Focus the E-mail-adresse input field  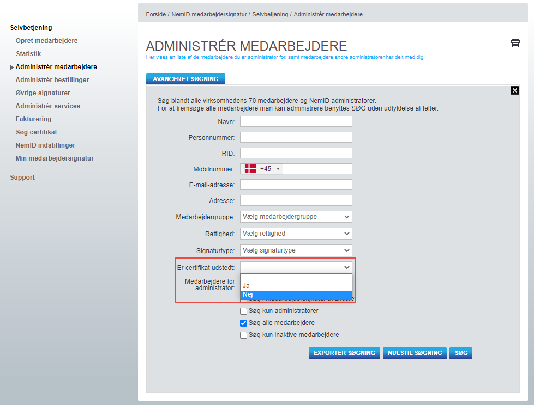pyautogui.click(x=296, y=185)
